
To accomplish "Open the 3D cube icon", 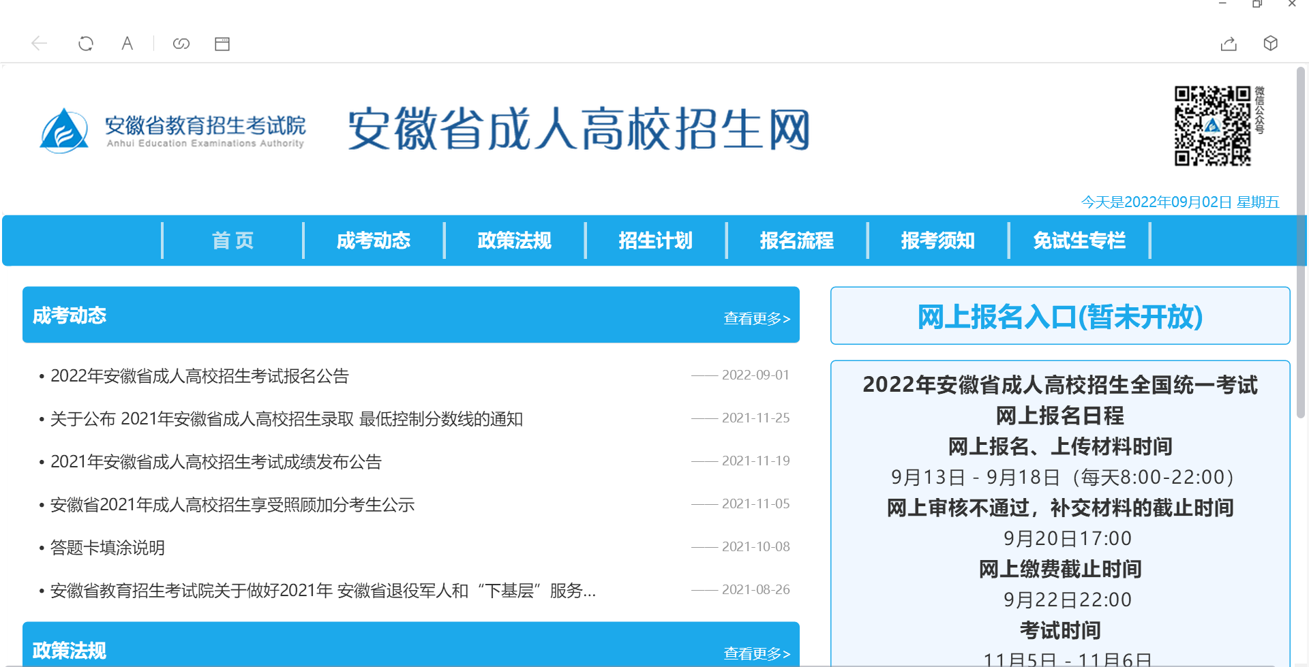I will coord(1270,44).
